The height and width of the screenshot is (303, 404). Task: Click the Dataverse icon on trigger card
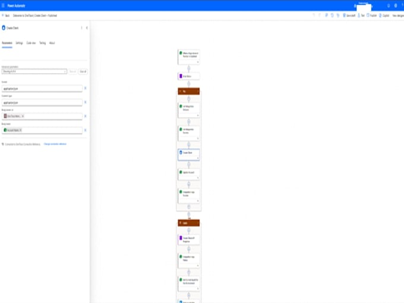[x=181, y=53]
